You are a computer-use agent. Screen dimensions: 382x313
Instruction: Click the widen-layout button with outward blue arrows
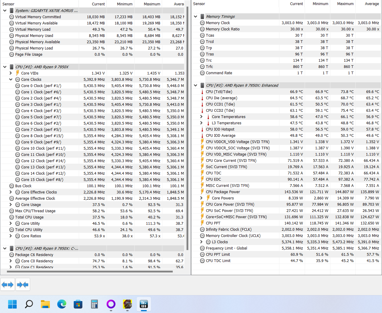coord(8,285)
